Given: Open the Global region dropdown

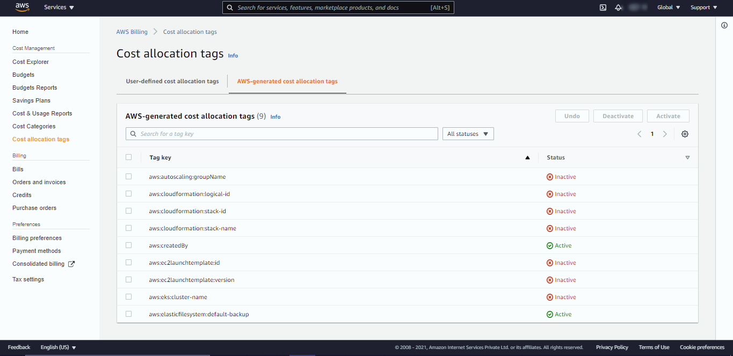Looking at the screenshot, I should click(669, 8).
